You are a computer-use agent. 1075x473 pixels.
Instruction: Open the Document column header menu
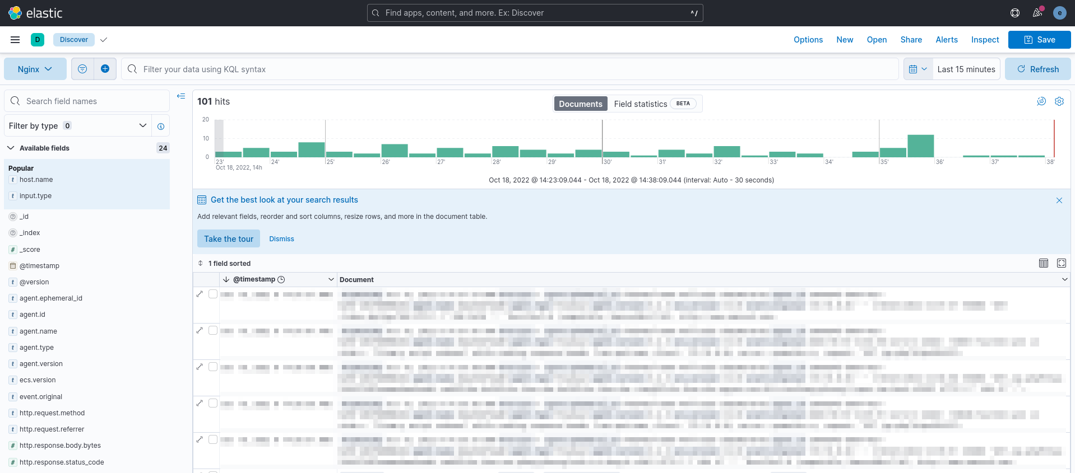pyautogui.click(x=1064, y=279)
